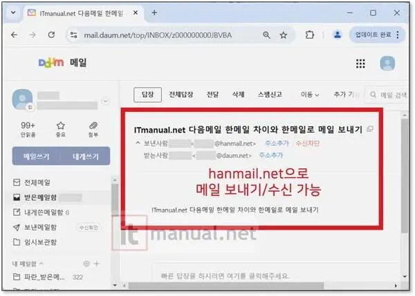Open the Daum apps grid icon

(360, 63)
